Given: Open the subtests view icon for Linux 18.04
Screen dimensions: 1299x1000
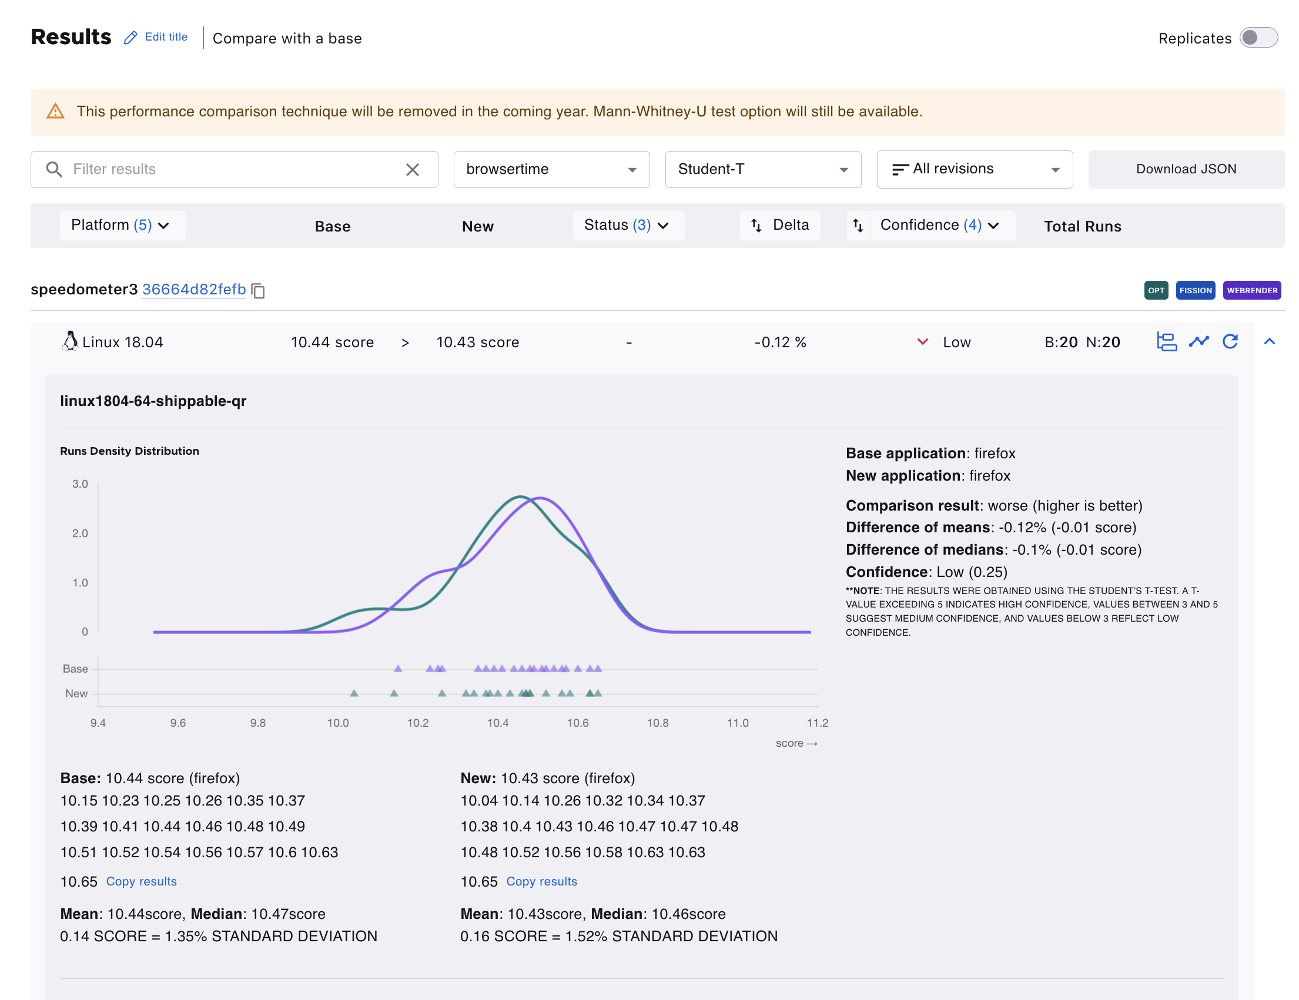Looking at the screenshot, I should pos(1166,342).
